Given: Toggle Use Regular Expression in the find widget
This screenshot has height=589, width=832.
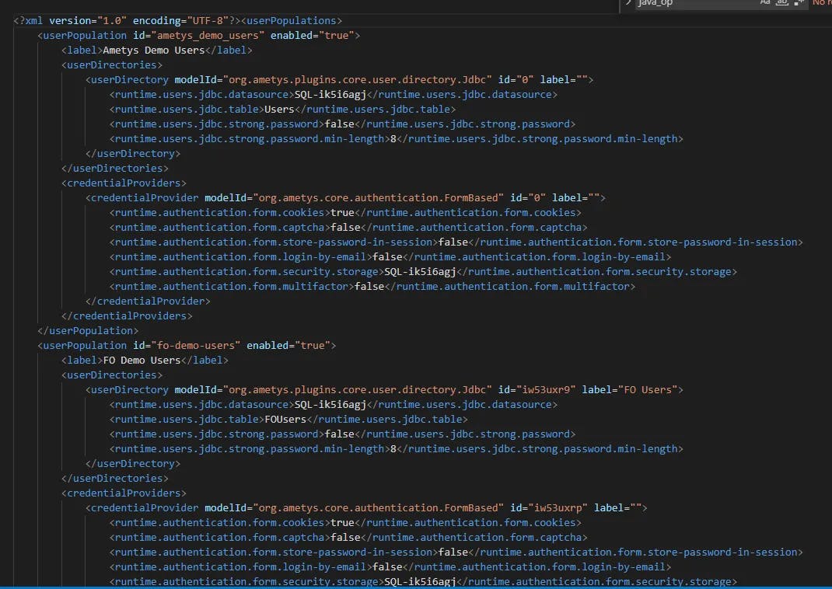Looking at the screenshot, I should [798, 3].
